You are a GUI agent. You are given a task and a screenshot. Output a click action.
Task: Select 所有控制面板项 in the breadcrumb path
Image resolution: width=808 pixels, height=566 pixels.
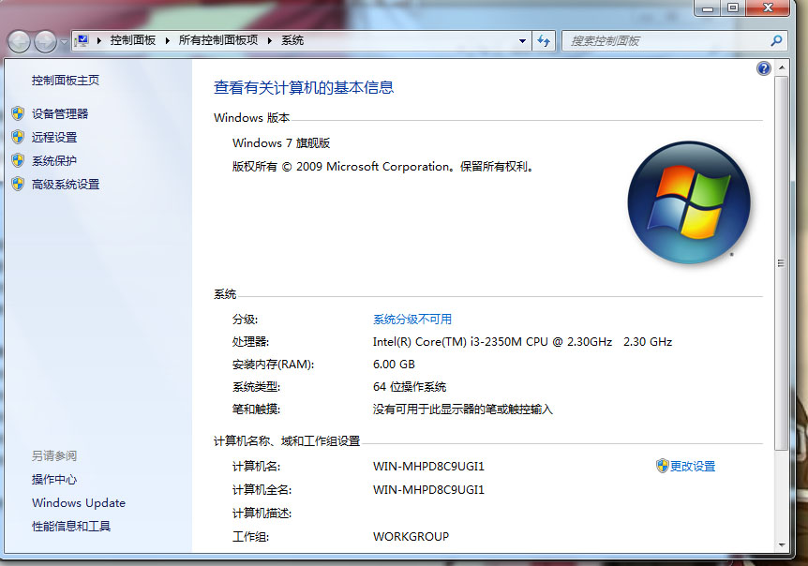(217, 41)
